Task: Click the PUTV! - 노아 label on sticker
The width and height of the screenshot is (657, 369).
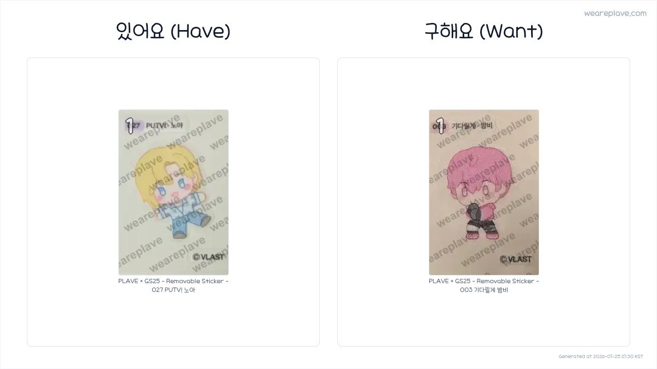Action: pyautogui.click(x=164, y=125)
